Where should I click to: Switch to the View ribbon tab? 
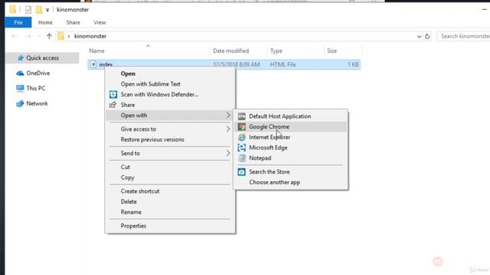[100, 22]
